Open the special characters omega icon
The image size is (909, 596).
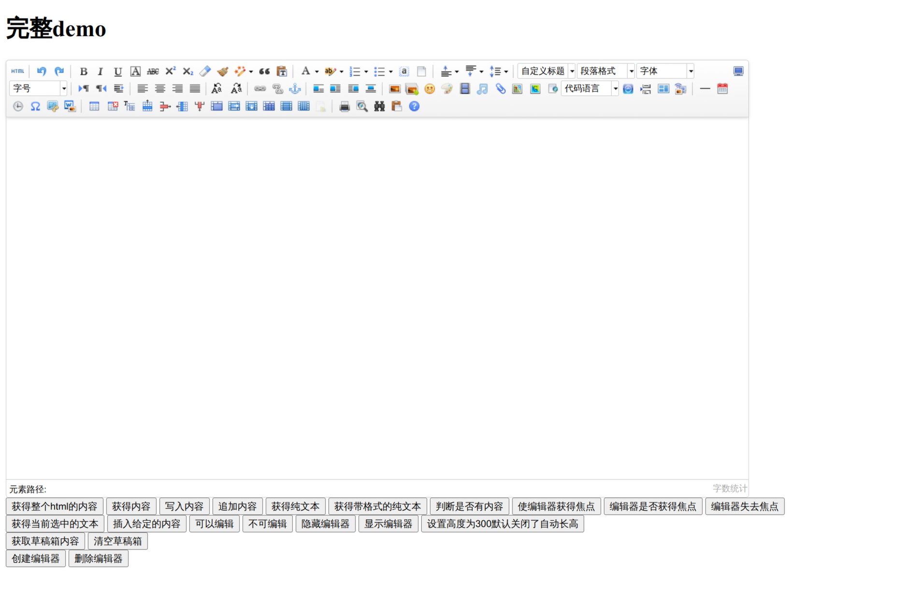tap(35, 106)
